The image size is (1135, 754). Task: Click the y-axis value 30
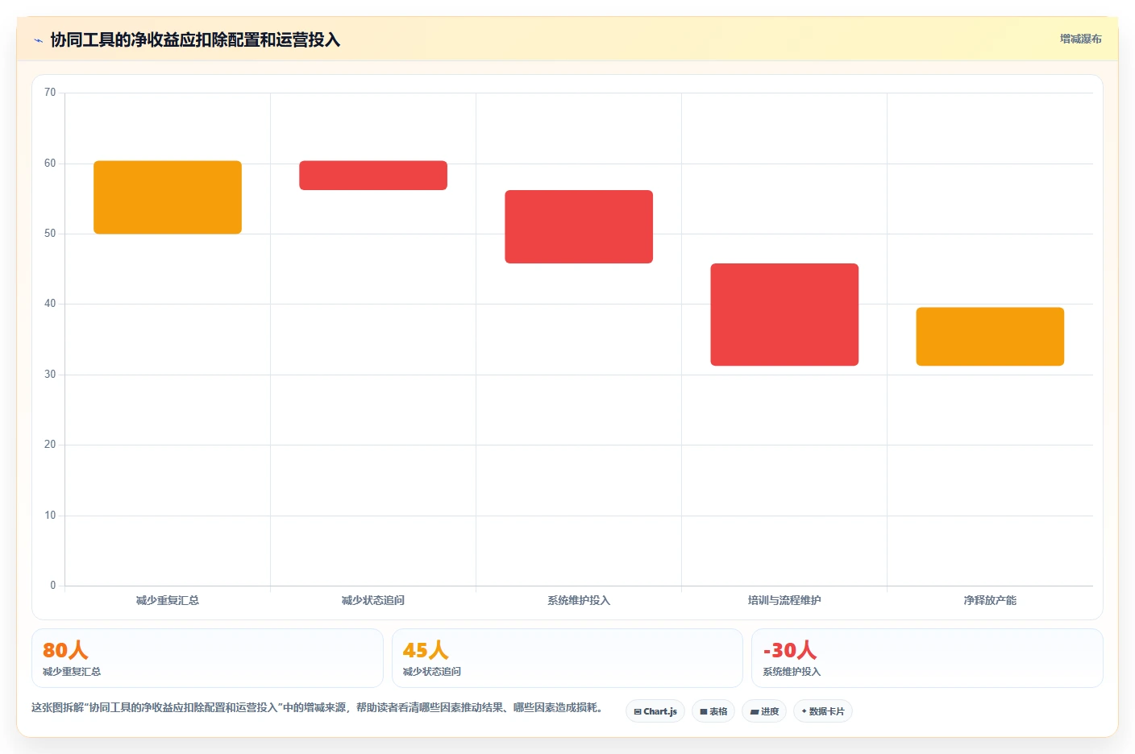coord(50,375)
